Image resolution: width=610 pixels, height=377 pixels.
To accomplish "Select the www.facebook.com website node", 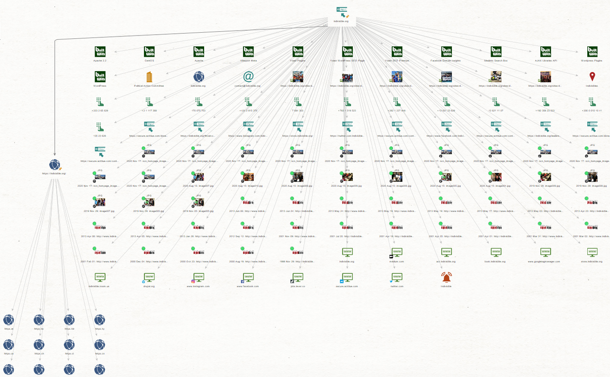I will (248, 278).
